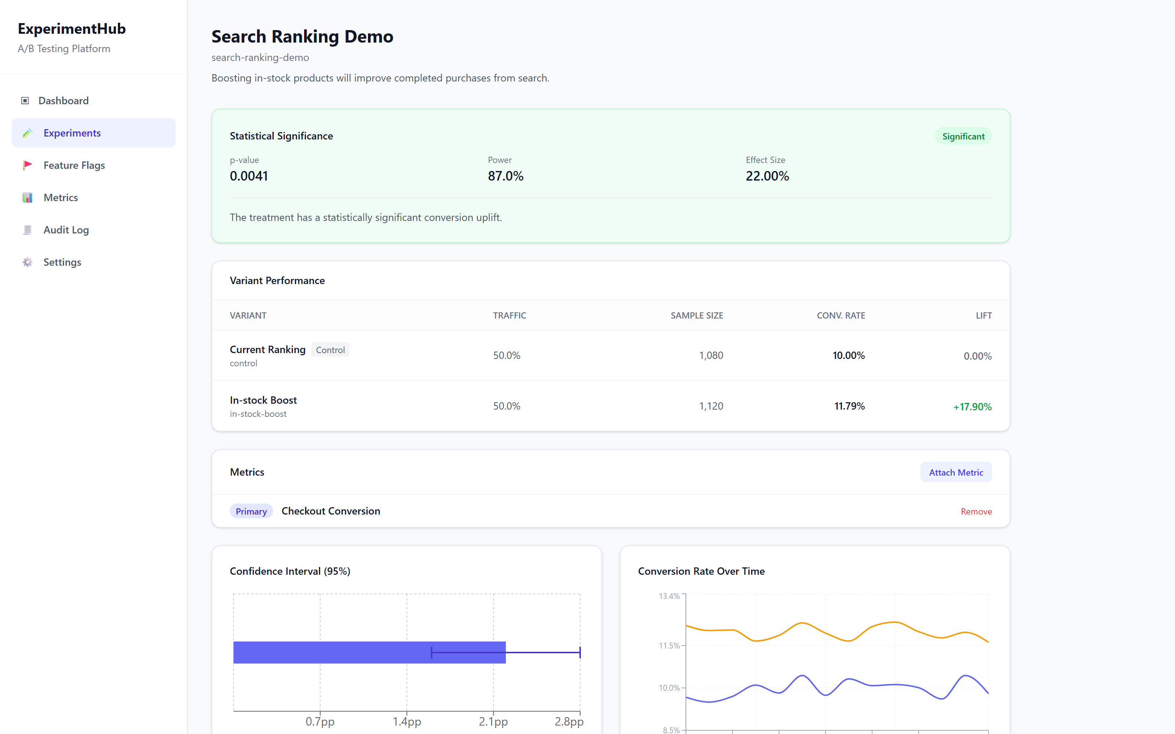This screenshot has width=1175, height=734.
Task: Click the ExperimentHub logo title
Action: tap(72, 29)
